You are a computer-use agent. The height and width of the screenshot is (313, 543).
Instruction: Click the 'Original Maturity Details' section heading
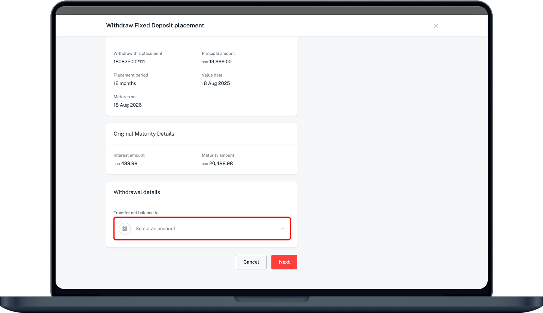[144, 134]
